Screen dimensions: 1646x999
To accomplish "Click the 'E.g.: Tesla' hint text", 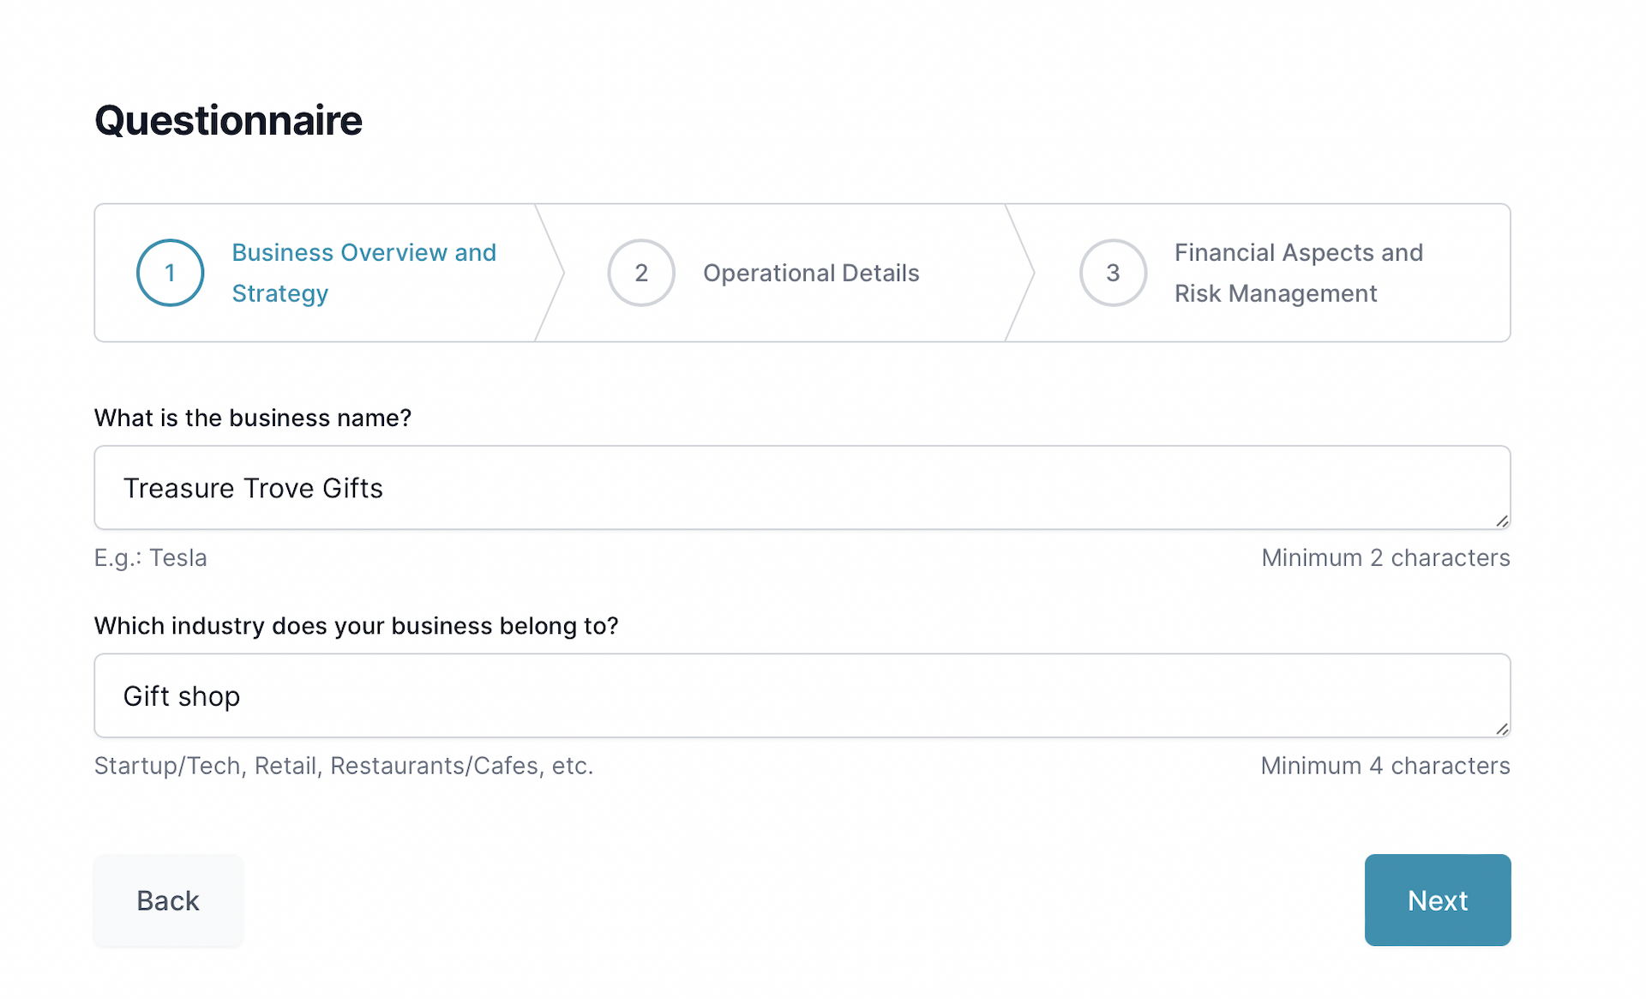I will [x=151, y=558].
